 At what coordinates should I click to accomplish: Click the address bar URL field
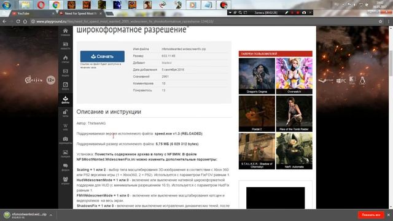[x=203, y=21]
